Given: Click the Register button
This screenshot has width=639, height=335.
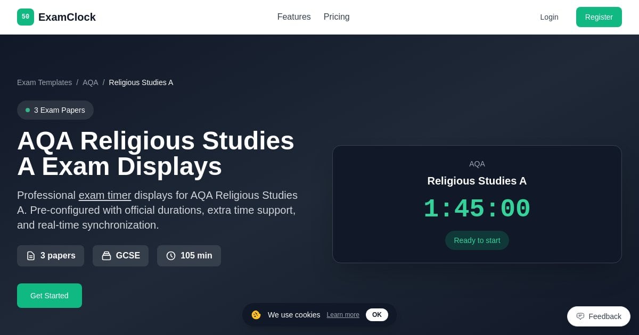Looking at the screenshot, I should [599, 17].
